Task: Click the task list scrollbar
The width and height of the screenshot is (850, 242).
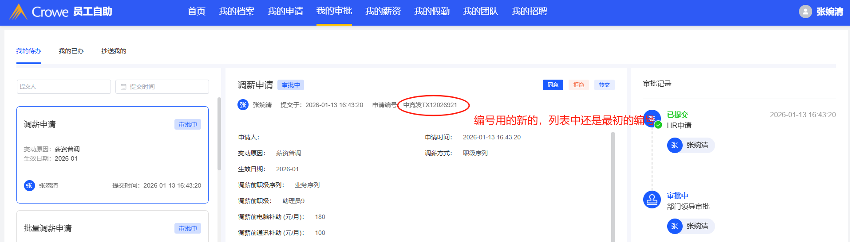Action: (x=219, y=134)
